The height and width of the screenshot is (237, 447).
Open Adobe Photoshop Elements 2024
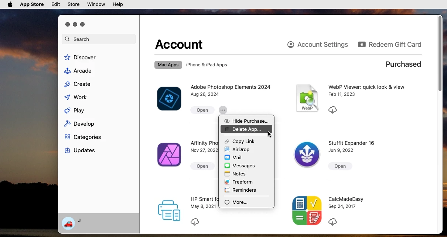[202, 110]
